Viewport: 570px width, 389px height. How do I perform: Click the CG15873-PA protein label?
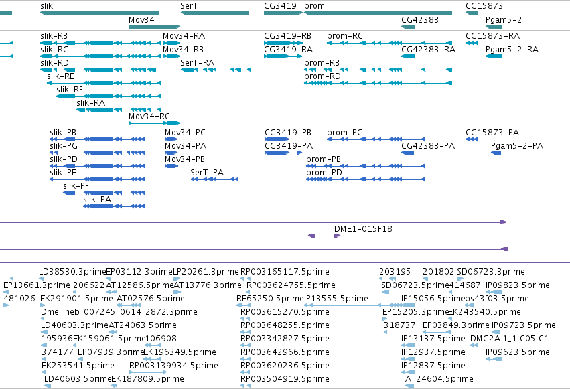coord(492,133)
